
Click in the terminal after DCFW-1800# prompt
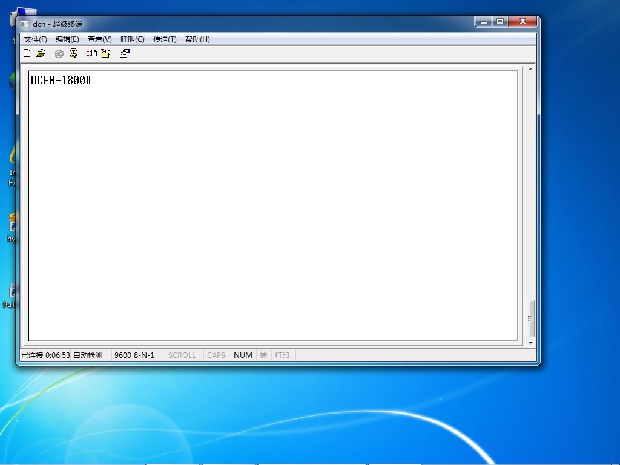(x=95, y=81)
